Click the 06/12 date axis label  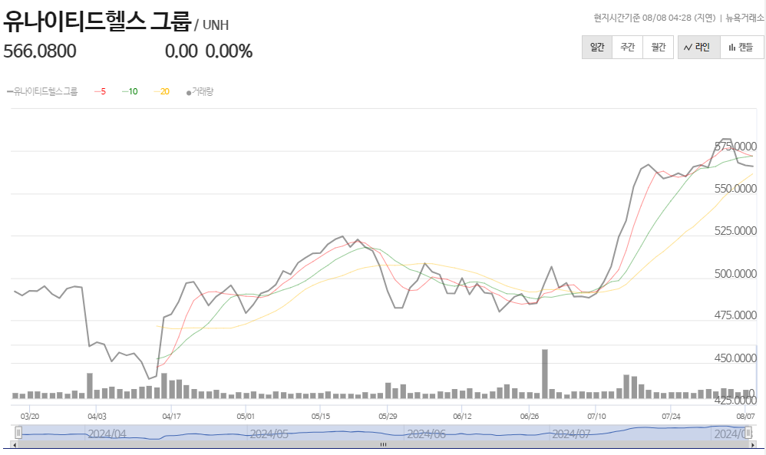pos(461,417)
